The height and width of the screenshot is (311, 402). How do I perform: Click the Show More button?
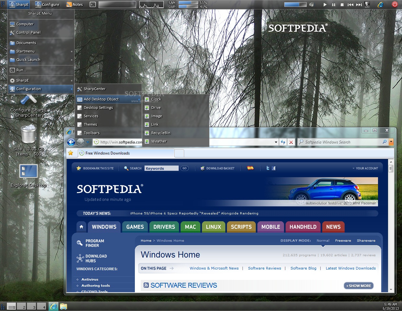click(x=359, y=286)
